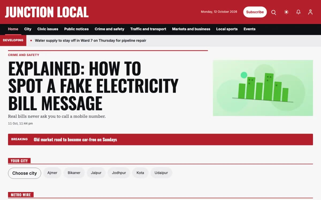Click the Subscribe button
The image size is (321, 200).
255,12
